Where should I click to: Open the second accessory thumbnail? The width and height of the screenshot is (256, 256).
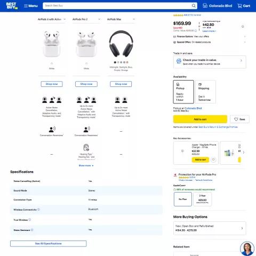tap(229, 153)
